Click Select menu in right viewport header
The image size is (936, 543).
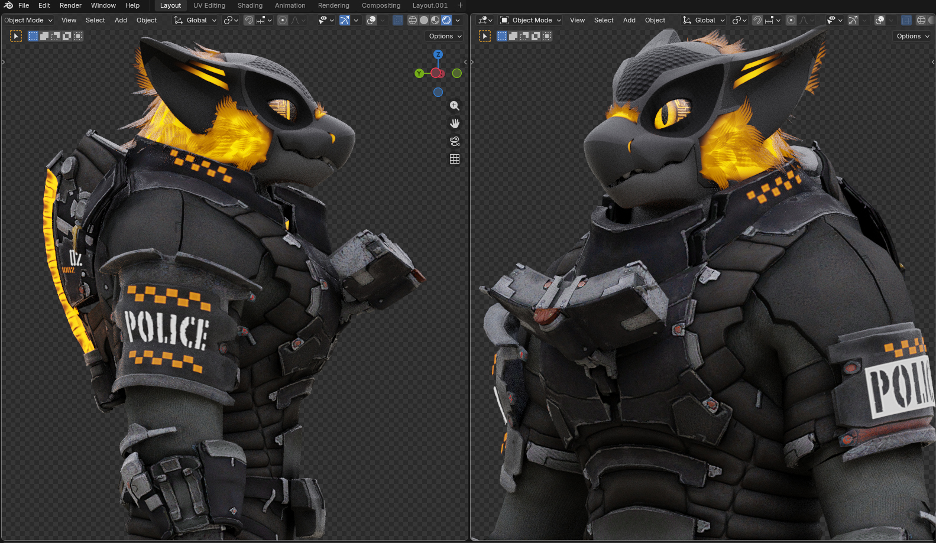(604, 20)
